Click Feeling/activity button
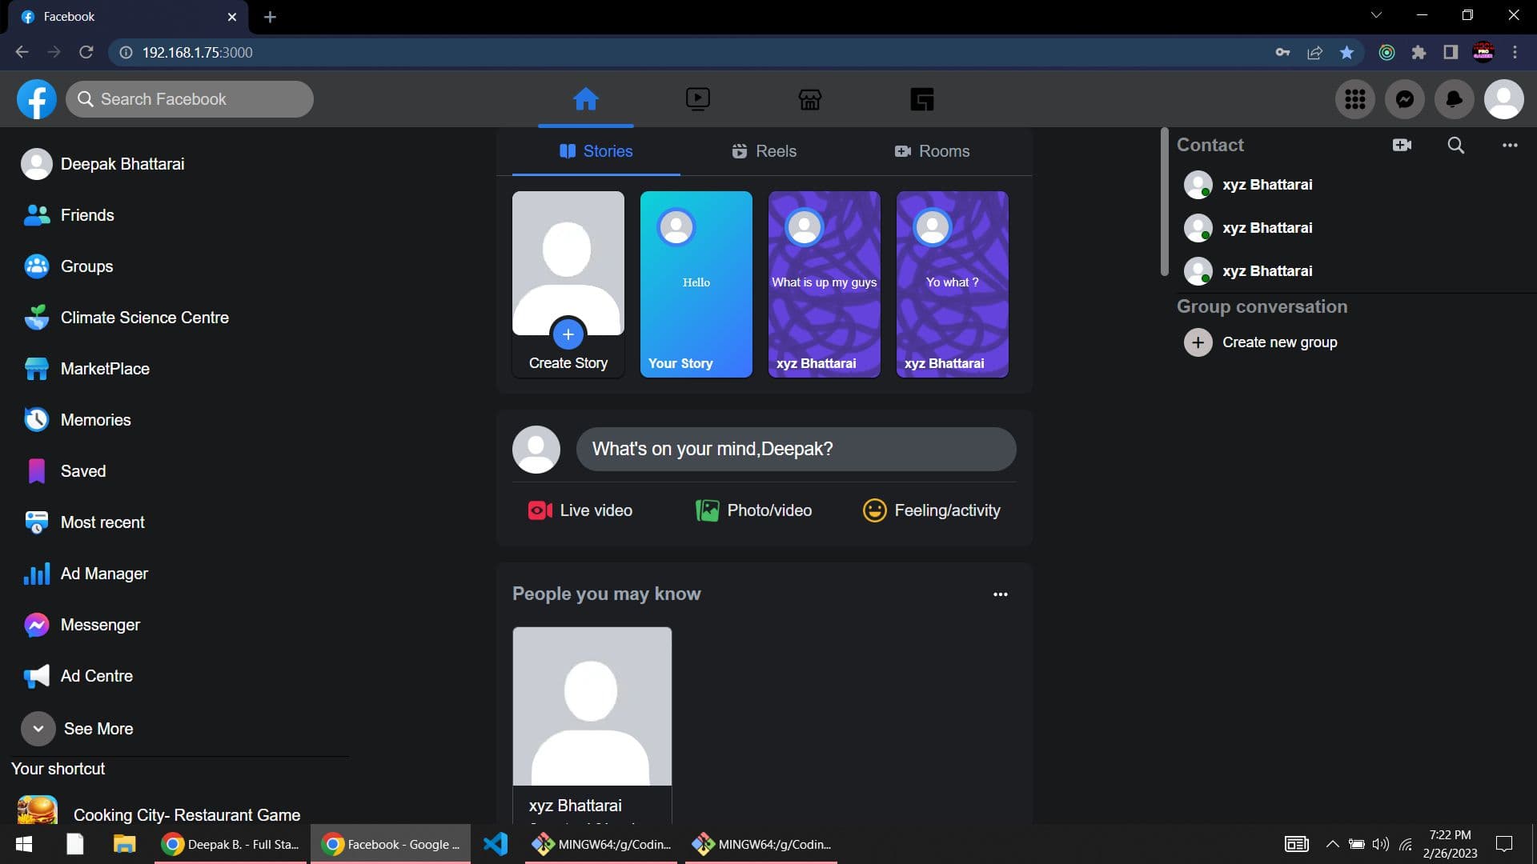Image resolution: width=1537 pixels, height=864 pixels. click(931, 510)
